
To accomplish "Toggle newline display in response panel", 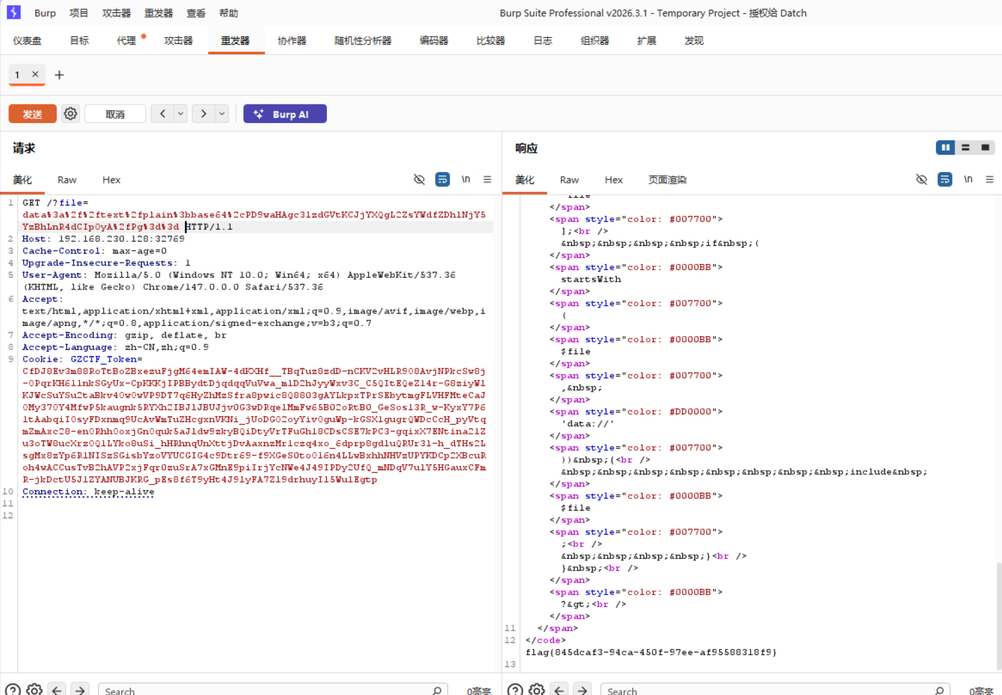I will [x=968, y=179].
